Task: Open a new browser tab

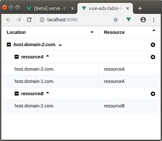Action: (140, 8)
